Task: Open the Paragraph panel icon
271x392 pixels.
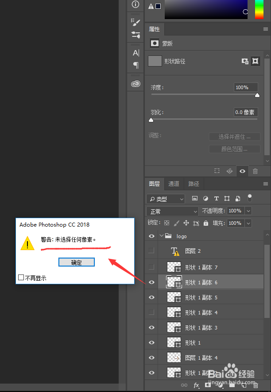Action: point(136,65)
